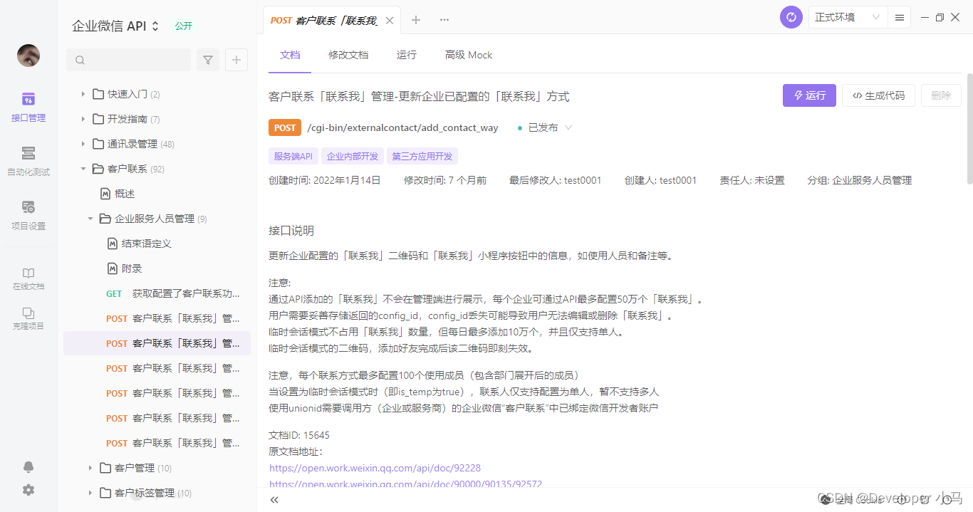Open the 接口管理 sidebar section
This screenshot has height=512, width=973.
pos(28,107)
